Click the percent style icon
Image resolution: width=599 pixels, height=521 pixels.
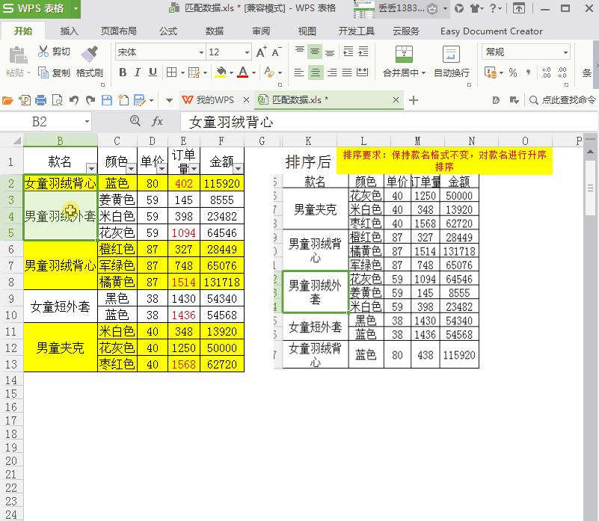click(513, 73)
